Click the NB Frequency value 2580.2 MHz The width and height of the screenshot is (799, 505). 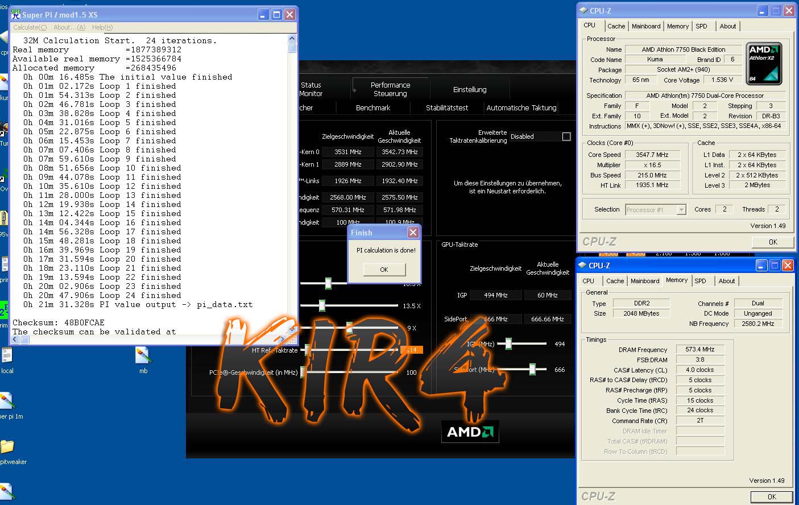click(758, 323)
